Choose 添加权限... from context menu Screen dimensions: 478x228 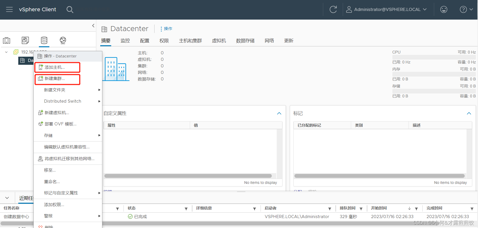[x=68, y=205]
